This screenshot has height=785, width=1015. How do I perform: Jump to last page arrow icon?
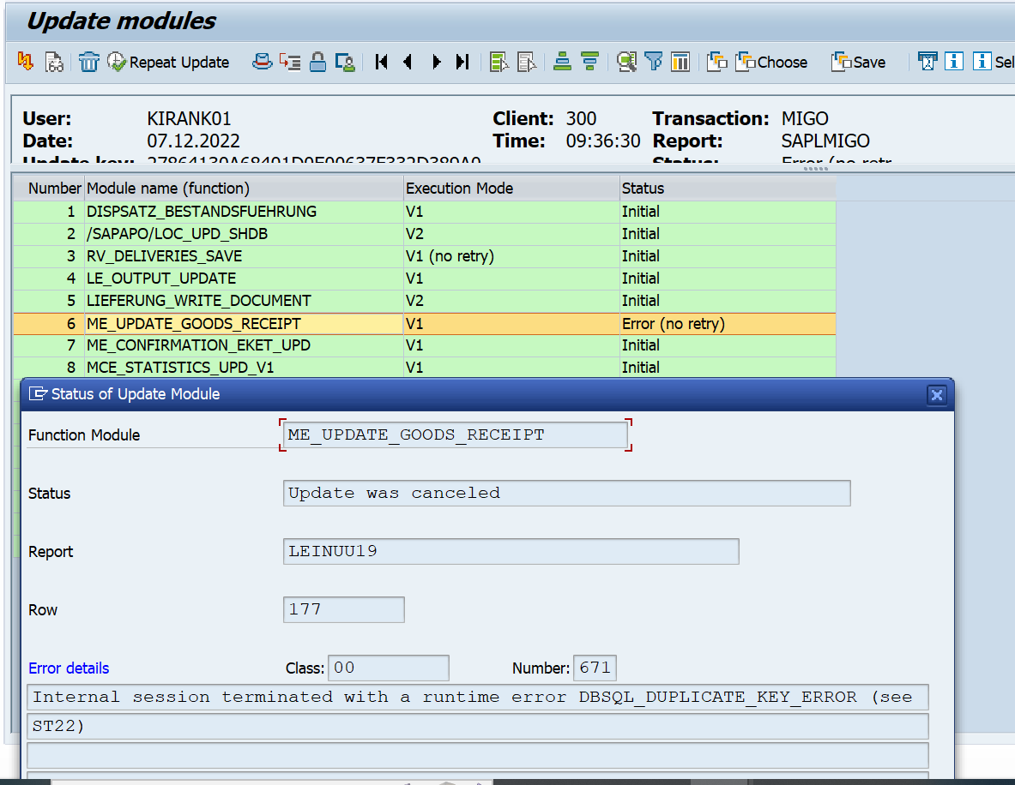[x=462, y=62]
